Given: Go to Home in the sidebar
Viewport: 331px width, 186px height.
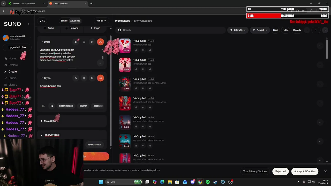Looking at the screenshot, I should (10, 58).
